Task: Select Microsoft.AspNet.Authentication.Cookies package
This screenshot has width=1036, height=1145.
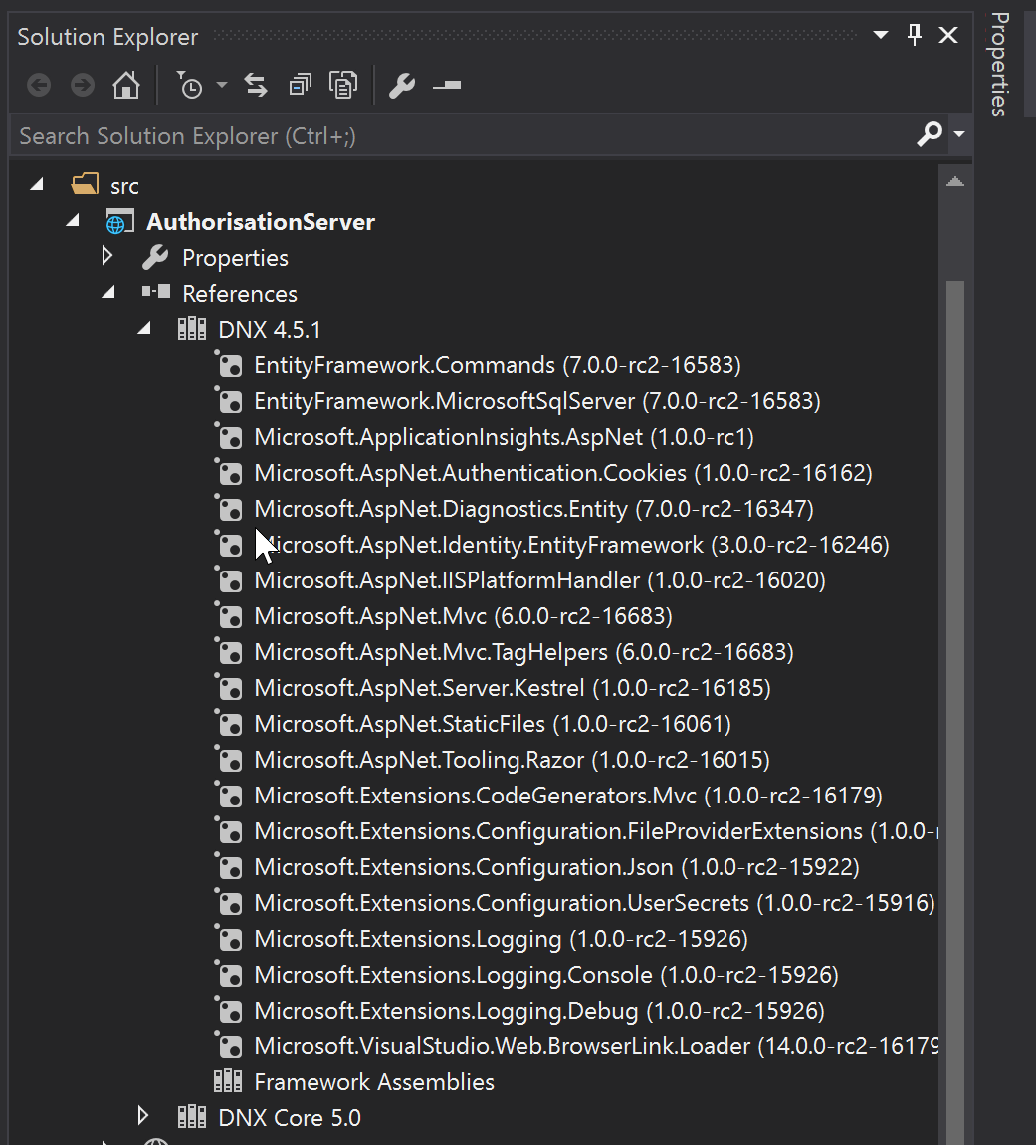Action: 563,473
